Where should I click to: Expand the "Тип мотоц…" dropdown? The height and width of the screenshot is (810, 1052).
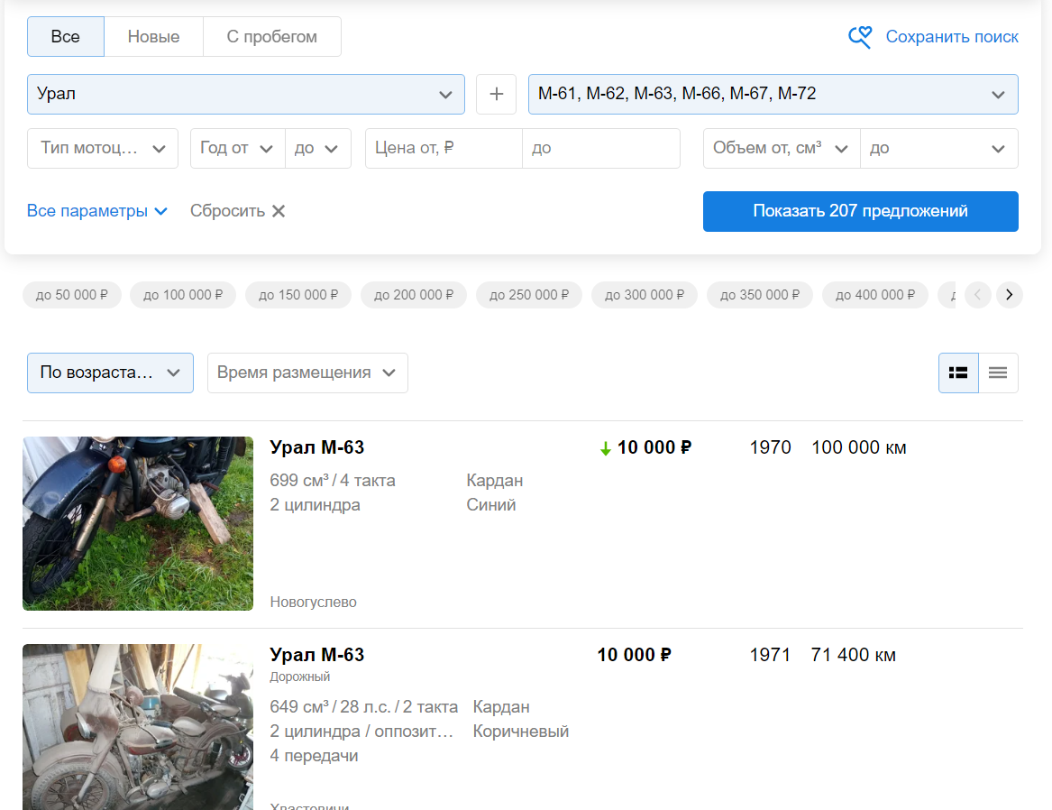103,148
